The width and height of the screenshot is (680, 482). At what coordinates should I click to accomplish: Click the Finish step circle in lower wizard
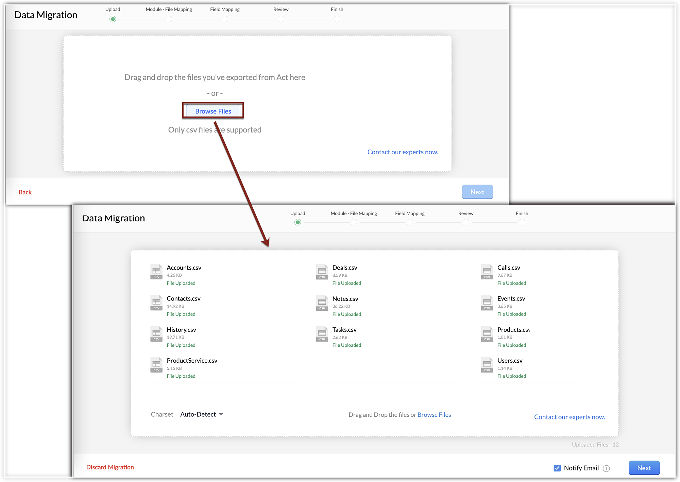[x=522, y=222]
